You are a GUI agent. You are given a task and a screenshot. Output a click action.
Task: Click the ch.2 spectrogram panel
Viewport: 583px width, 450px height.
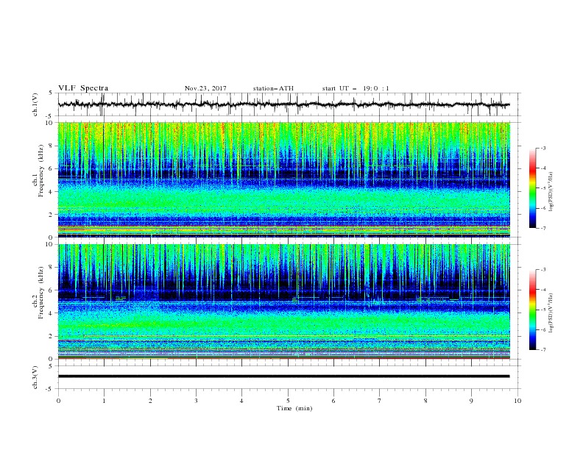pyautogui.click(x=284, y=301)
